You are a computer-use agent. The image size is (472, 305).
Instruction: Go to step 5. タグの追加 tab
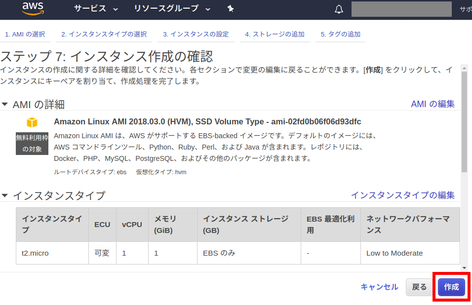(x=341, y=34)
